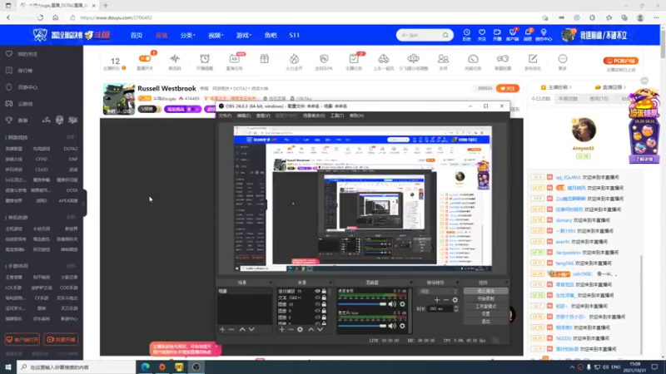Expand 直播回看 chevron in right panel
This screenshot has width=666, height=374.
pos(625,87)
